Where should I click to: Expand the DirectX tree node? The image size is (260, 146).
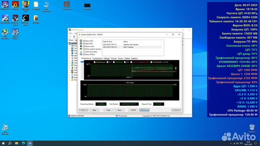pos(70,65)
